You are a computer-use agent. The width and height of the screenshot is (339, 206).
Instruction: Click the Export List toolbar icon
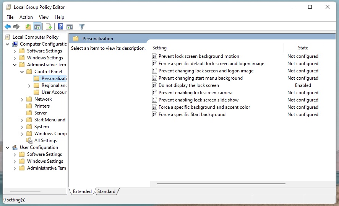(49, 27)
